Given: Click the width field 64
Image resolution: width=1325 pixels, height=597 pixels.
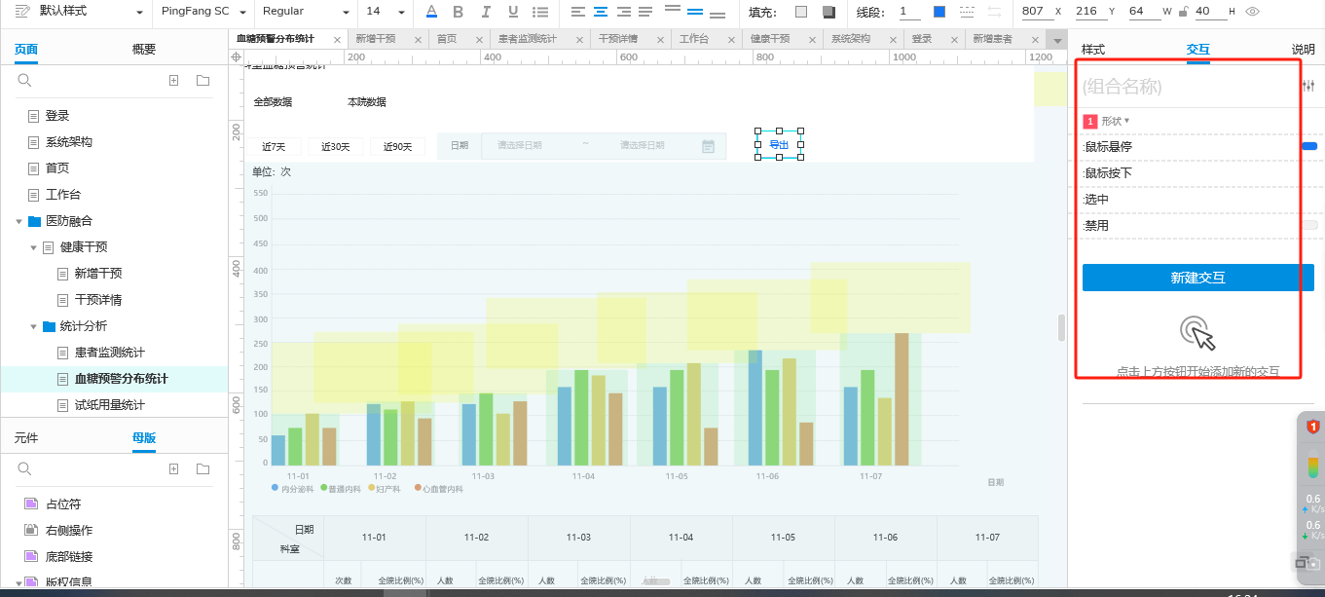Looking at the screenshot, I should click(1143, 12).
